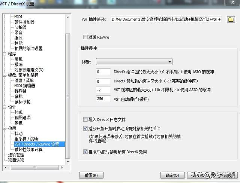
Task: Click the tree horizontal scrollbar thumb
Action: [35, 167]
